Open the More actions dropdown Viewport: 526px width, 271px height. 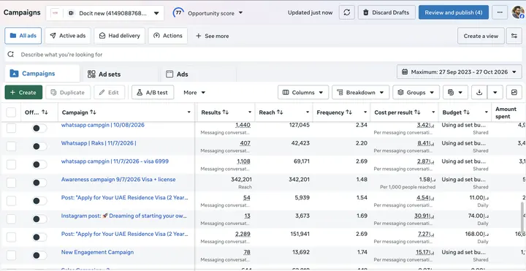[194, 92]
